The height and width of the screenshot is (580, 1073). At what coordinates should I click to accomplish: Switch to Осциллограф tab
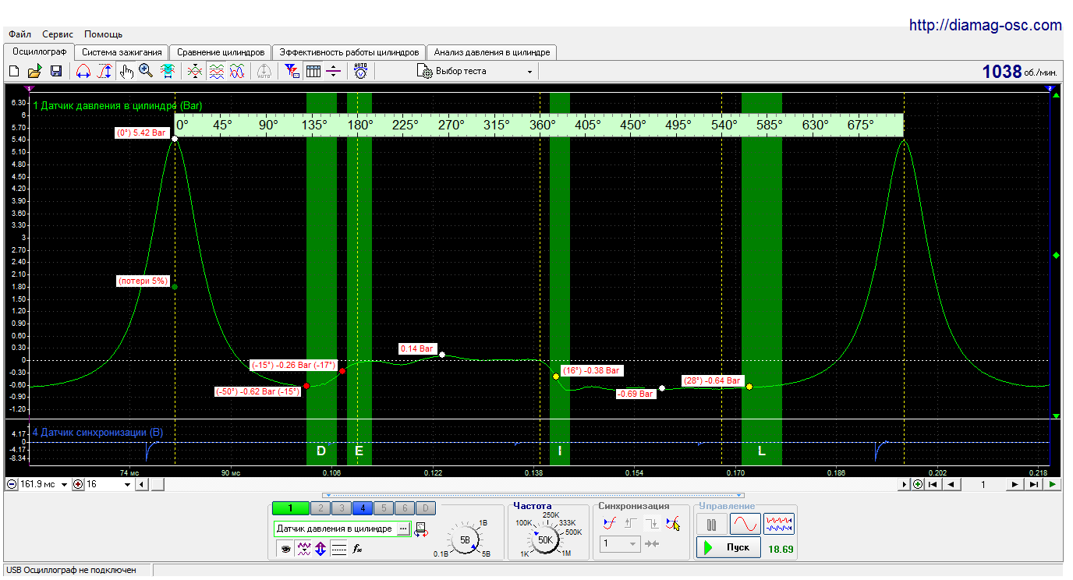[x=40, y=52]
